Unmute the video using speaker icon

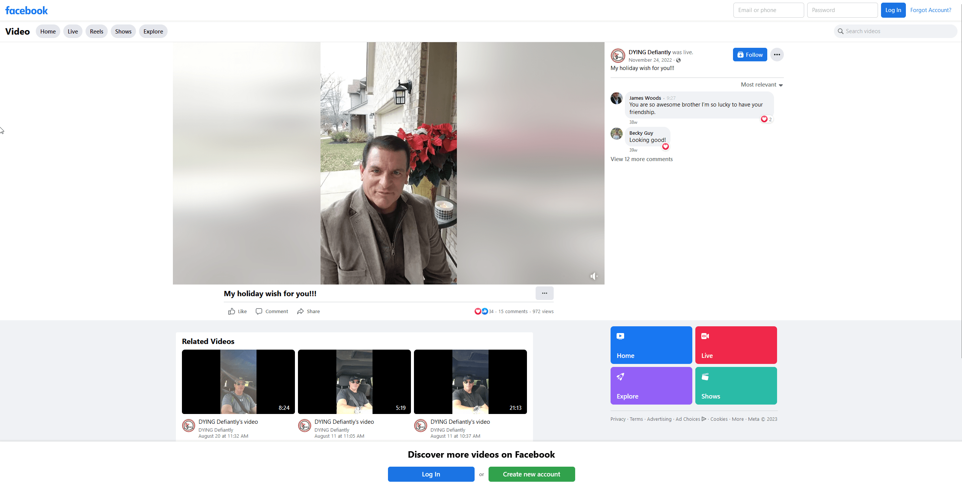point(594,277)
